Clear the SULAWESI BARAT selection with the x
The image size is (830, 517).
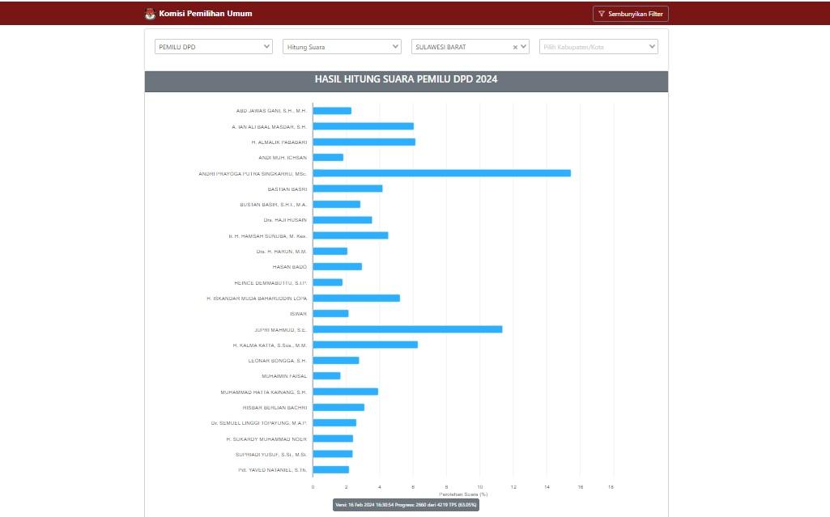515,47
